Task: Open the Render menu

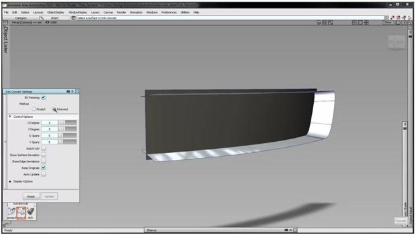Action: click(121, 12)
